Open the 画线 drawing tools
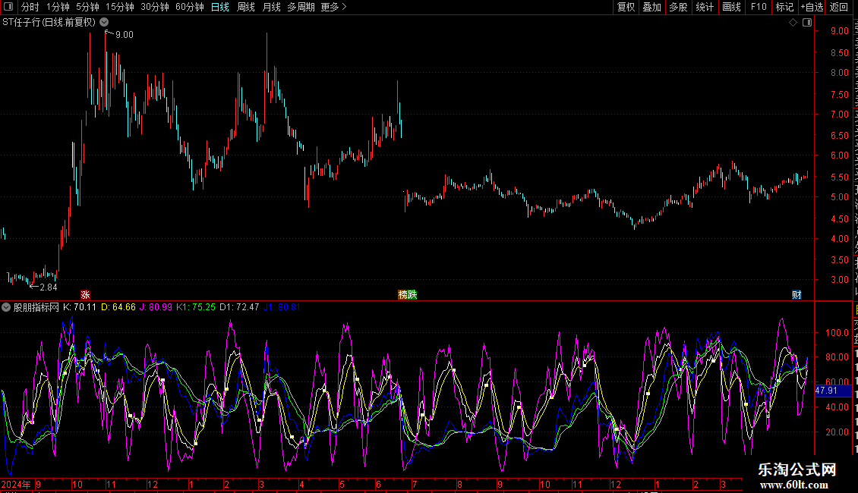This screenshot has width=858, height=493. (732, 7)
